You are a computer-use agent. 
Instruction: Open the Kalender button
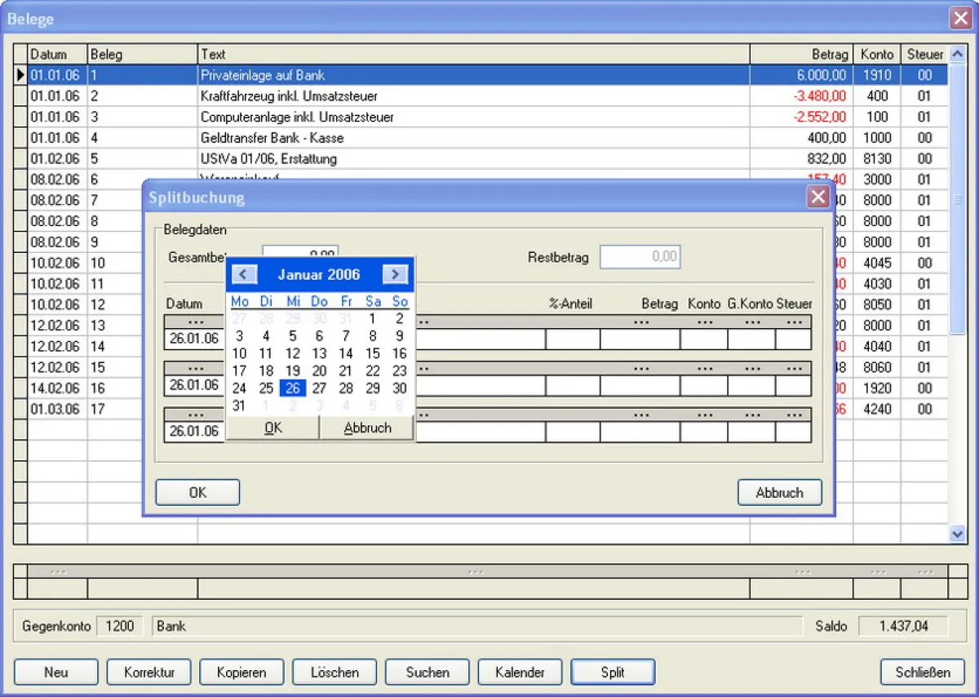coord(520,673)
